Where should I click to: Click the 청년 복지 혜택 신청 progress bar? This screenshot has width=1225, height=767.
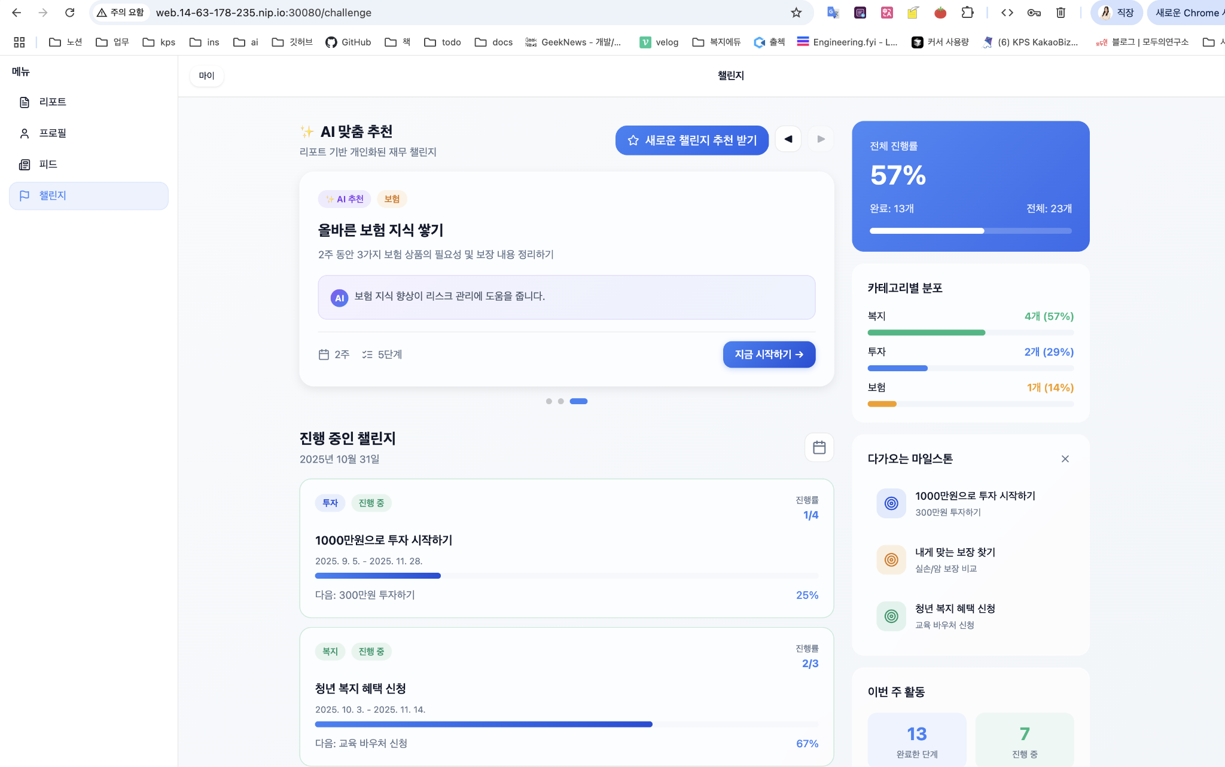coord(566,724)
